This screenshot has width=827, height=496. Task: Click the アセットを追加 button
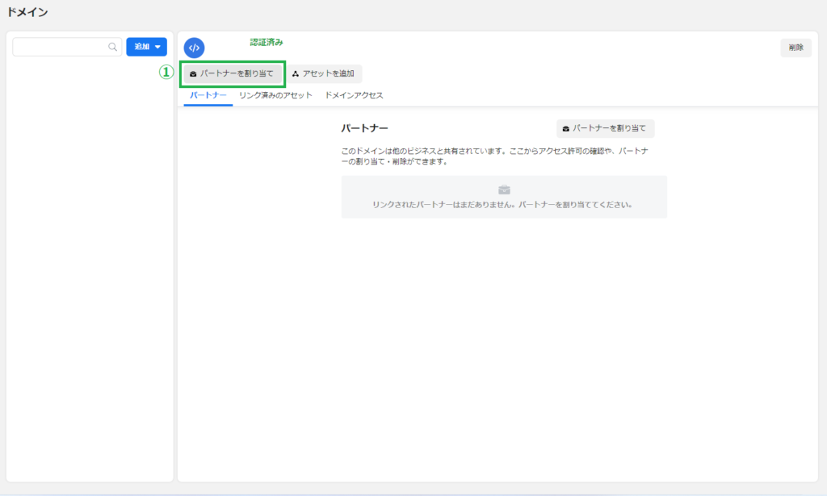click(x=324, y=73)
